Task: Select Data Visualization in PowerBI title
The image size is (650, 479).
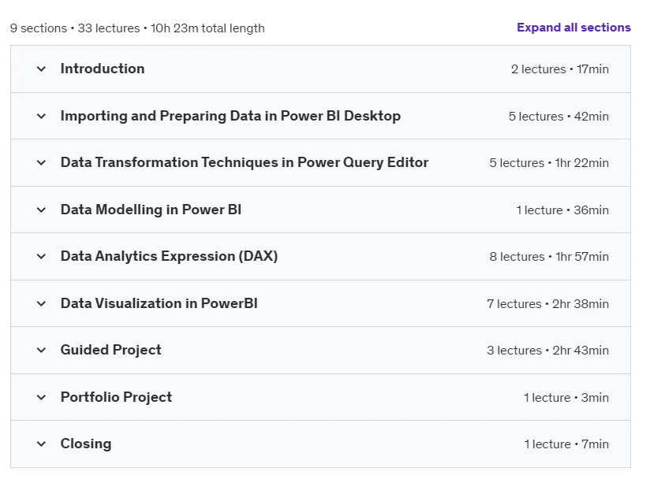Action: click(159, 303)
